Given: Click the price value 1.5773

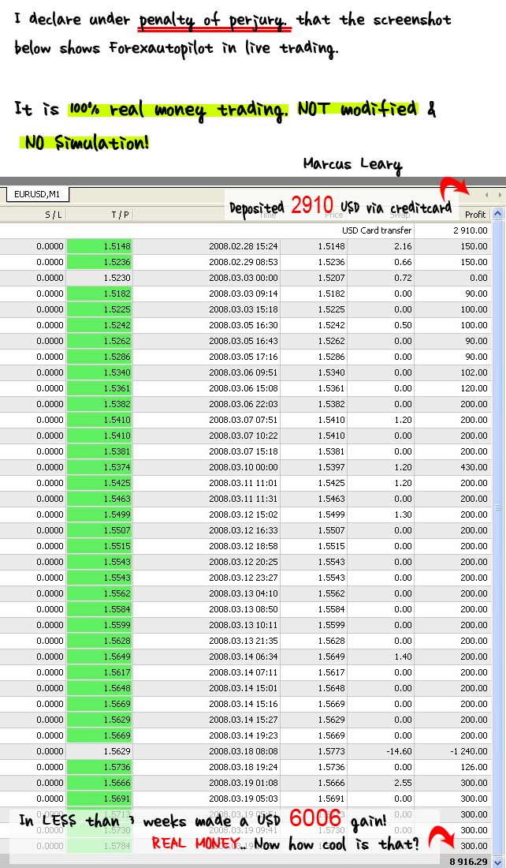Looking at the screenshot, I should tap(331, 750).
